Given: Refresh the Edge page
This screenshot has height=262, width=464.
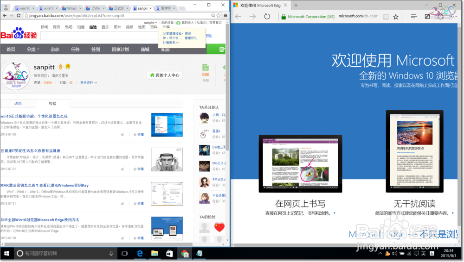Looking at the screenshot, I should [267, 17].
